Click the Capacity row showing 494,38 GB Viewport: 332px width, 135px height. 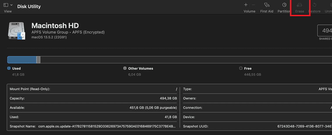click(93, 98)
